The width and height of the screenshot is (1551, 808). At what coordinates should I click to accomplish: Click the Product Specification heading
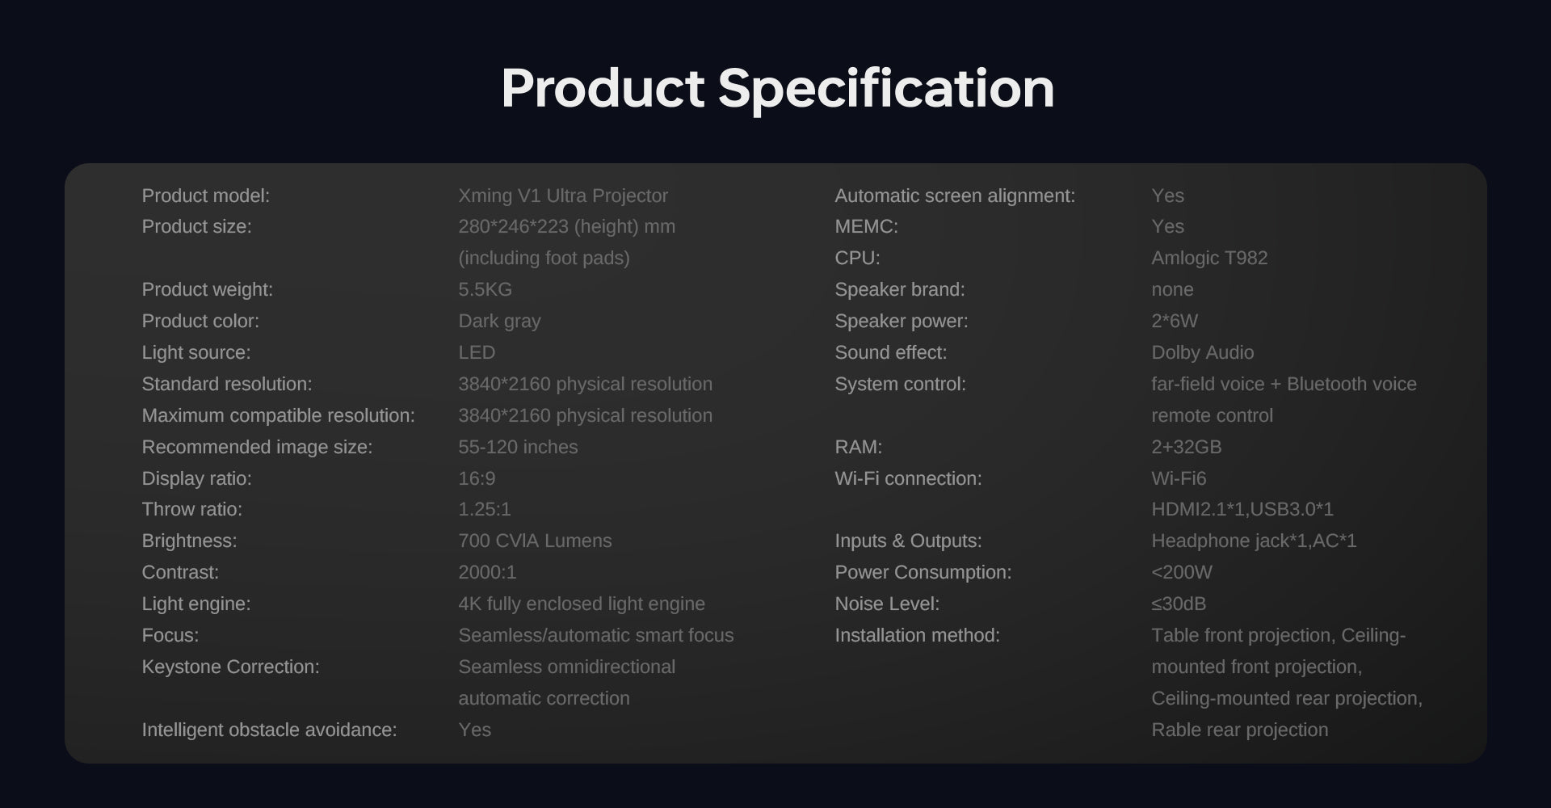777,88
